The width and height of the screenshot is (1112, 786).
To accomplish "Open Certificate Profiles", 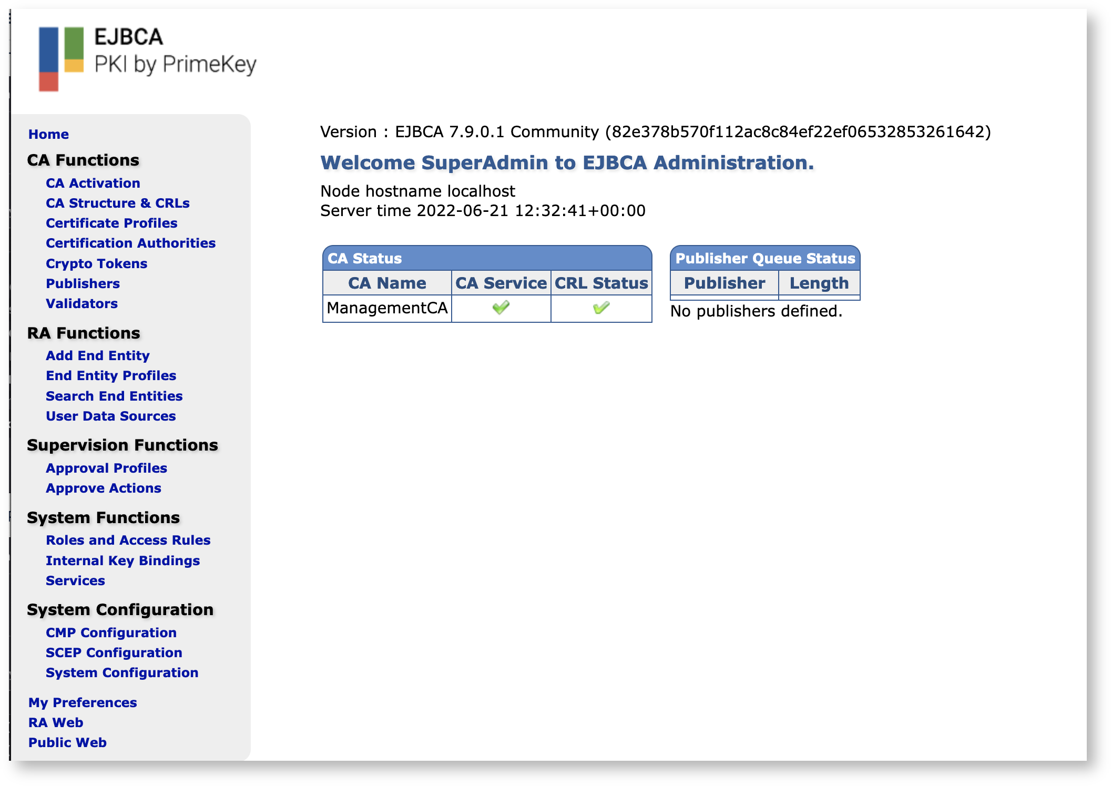I will click(x=111, y=223).
